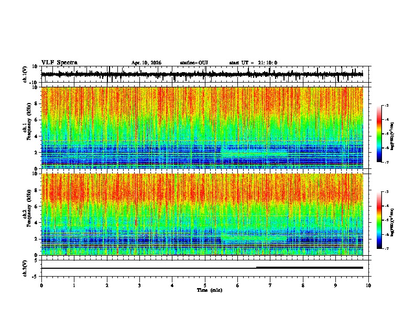Click the "Time (min)" axis label
Screen dimensions: 415x320
click(x=210, y=290)
